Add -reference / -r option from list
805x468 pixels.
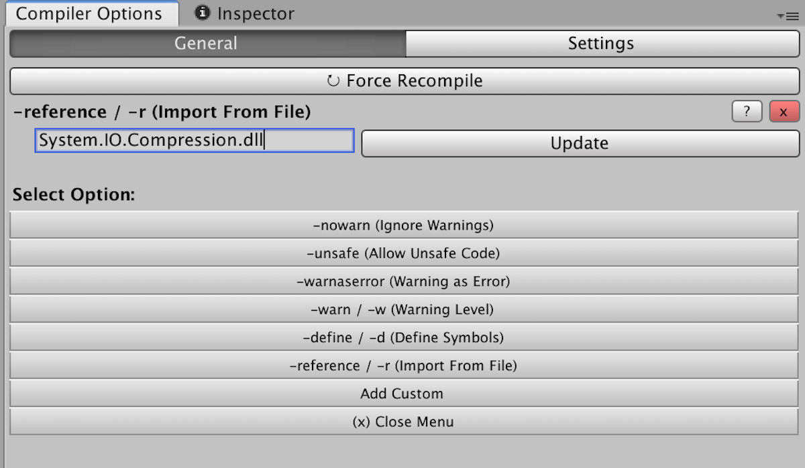pyautogui.click(x=403, y=366)
